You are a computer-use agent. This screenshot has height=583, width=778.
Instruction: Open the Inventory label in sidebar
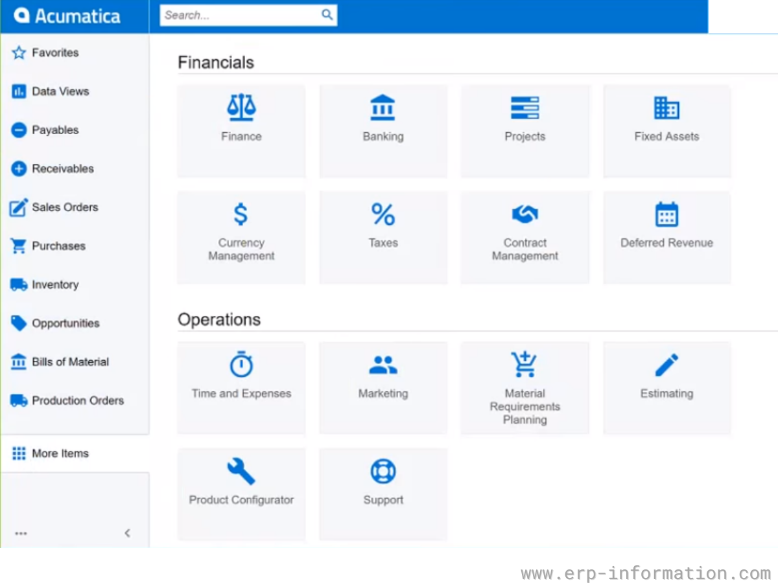click(x=55, y=284)
